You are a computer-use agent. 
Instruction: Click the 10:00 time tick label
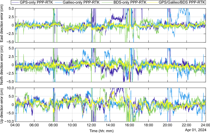pyautogui.click(x=72, y=125)
